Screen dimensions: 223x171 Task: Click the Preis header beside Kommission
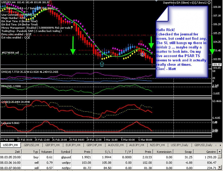coord(143,152)
